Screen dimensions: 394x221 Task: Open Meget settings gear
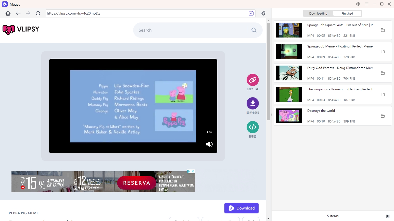pos(358,4)
